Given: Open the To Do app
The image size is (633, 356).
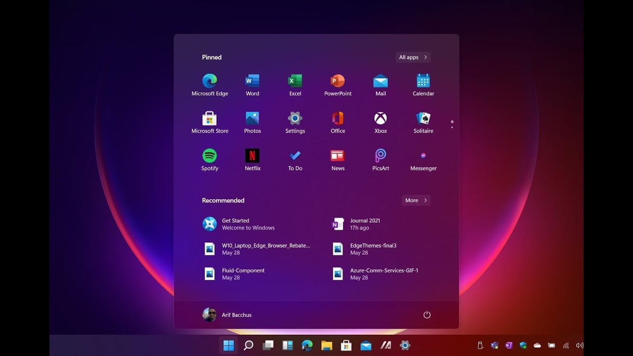Looking at the screenshot, I should (295, 160).
